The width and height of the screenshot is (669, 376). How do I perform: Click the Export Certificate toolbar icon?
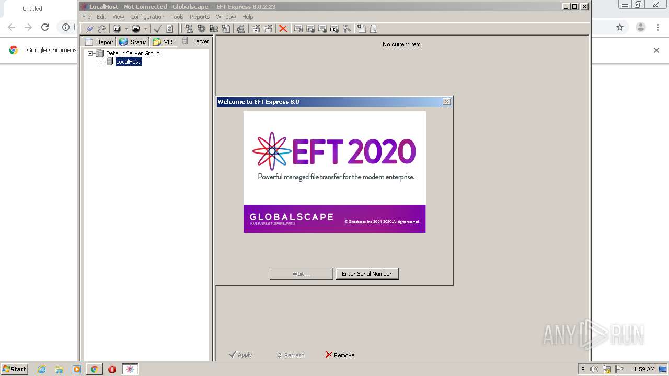[322, 29]
